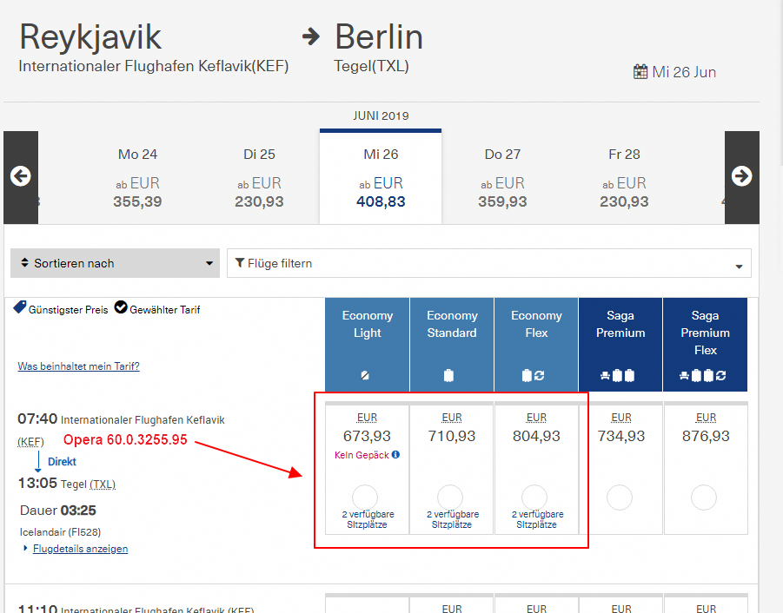Click the Kein Gepäck info icon

[x=395, y=455]
